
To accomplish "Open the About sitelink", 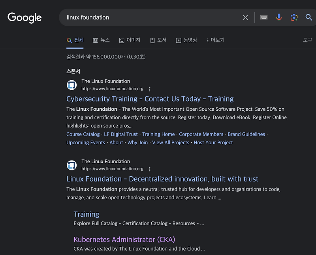I will [116, 143].
